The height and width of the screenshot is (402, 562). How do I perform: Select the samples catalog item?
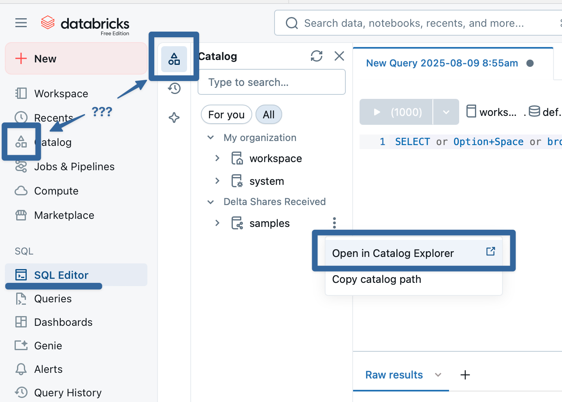click(x=269, y=223)
